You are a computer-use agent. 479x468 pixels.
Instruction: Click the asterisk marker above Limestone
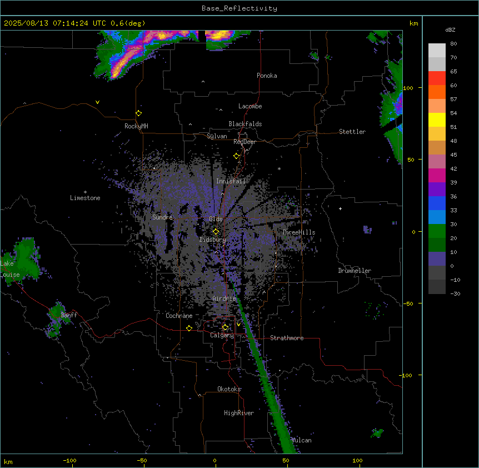[x=85, y=192]
